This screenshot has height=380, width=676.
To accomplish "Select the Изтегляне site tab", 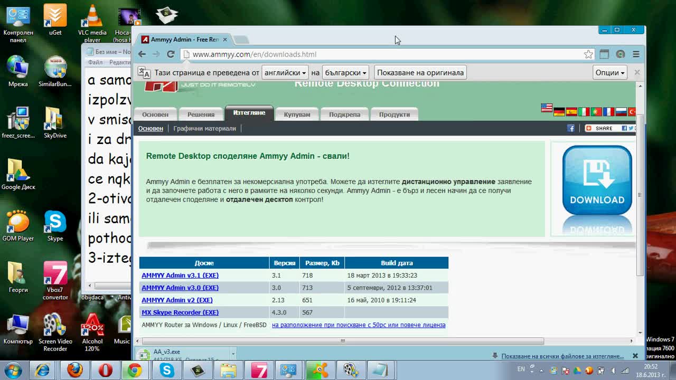I will [x=249, y=113].
